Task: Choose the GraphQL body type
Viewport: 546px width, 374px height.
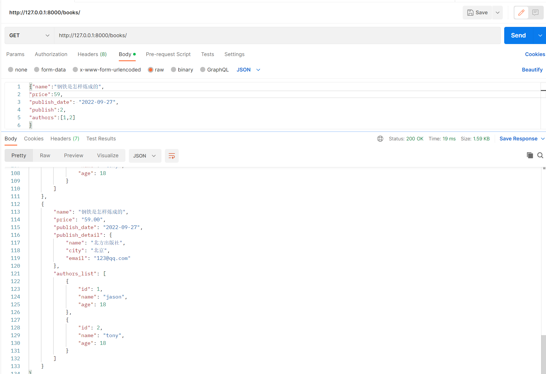Action: [x=203, y=70]
